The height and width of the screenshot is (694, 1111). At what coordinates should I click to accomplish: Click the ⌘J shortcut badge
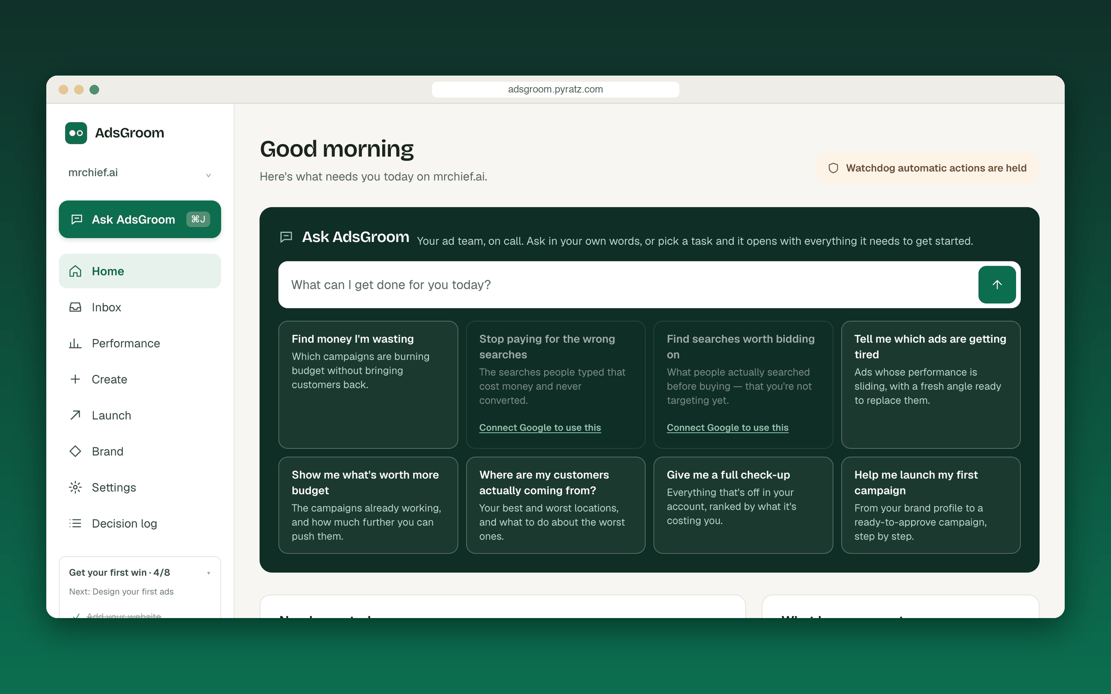(x=198, y=219)
